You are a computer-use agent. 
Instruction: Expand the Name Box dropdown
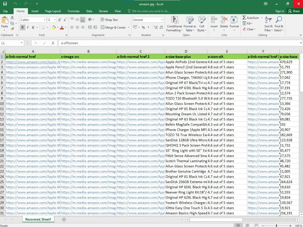[22, 43]
